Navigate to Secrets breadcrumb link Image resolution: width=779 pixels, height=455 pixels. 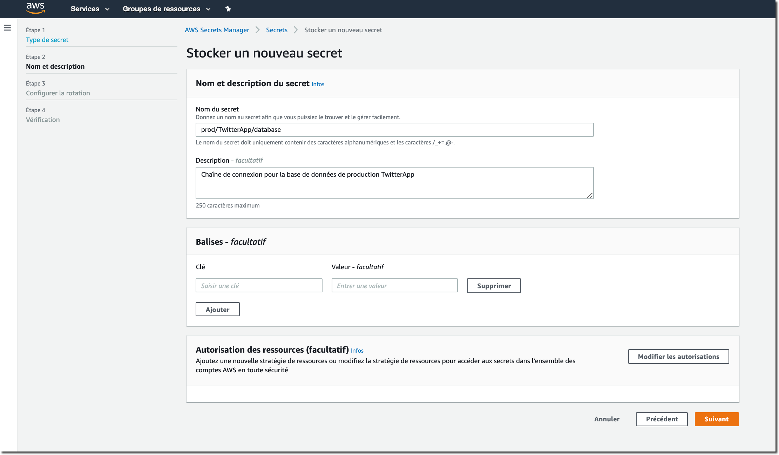[276, 30]
